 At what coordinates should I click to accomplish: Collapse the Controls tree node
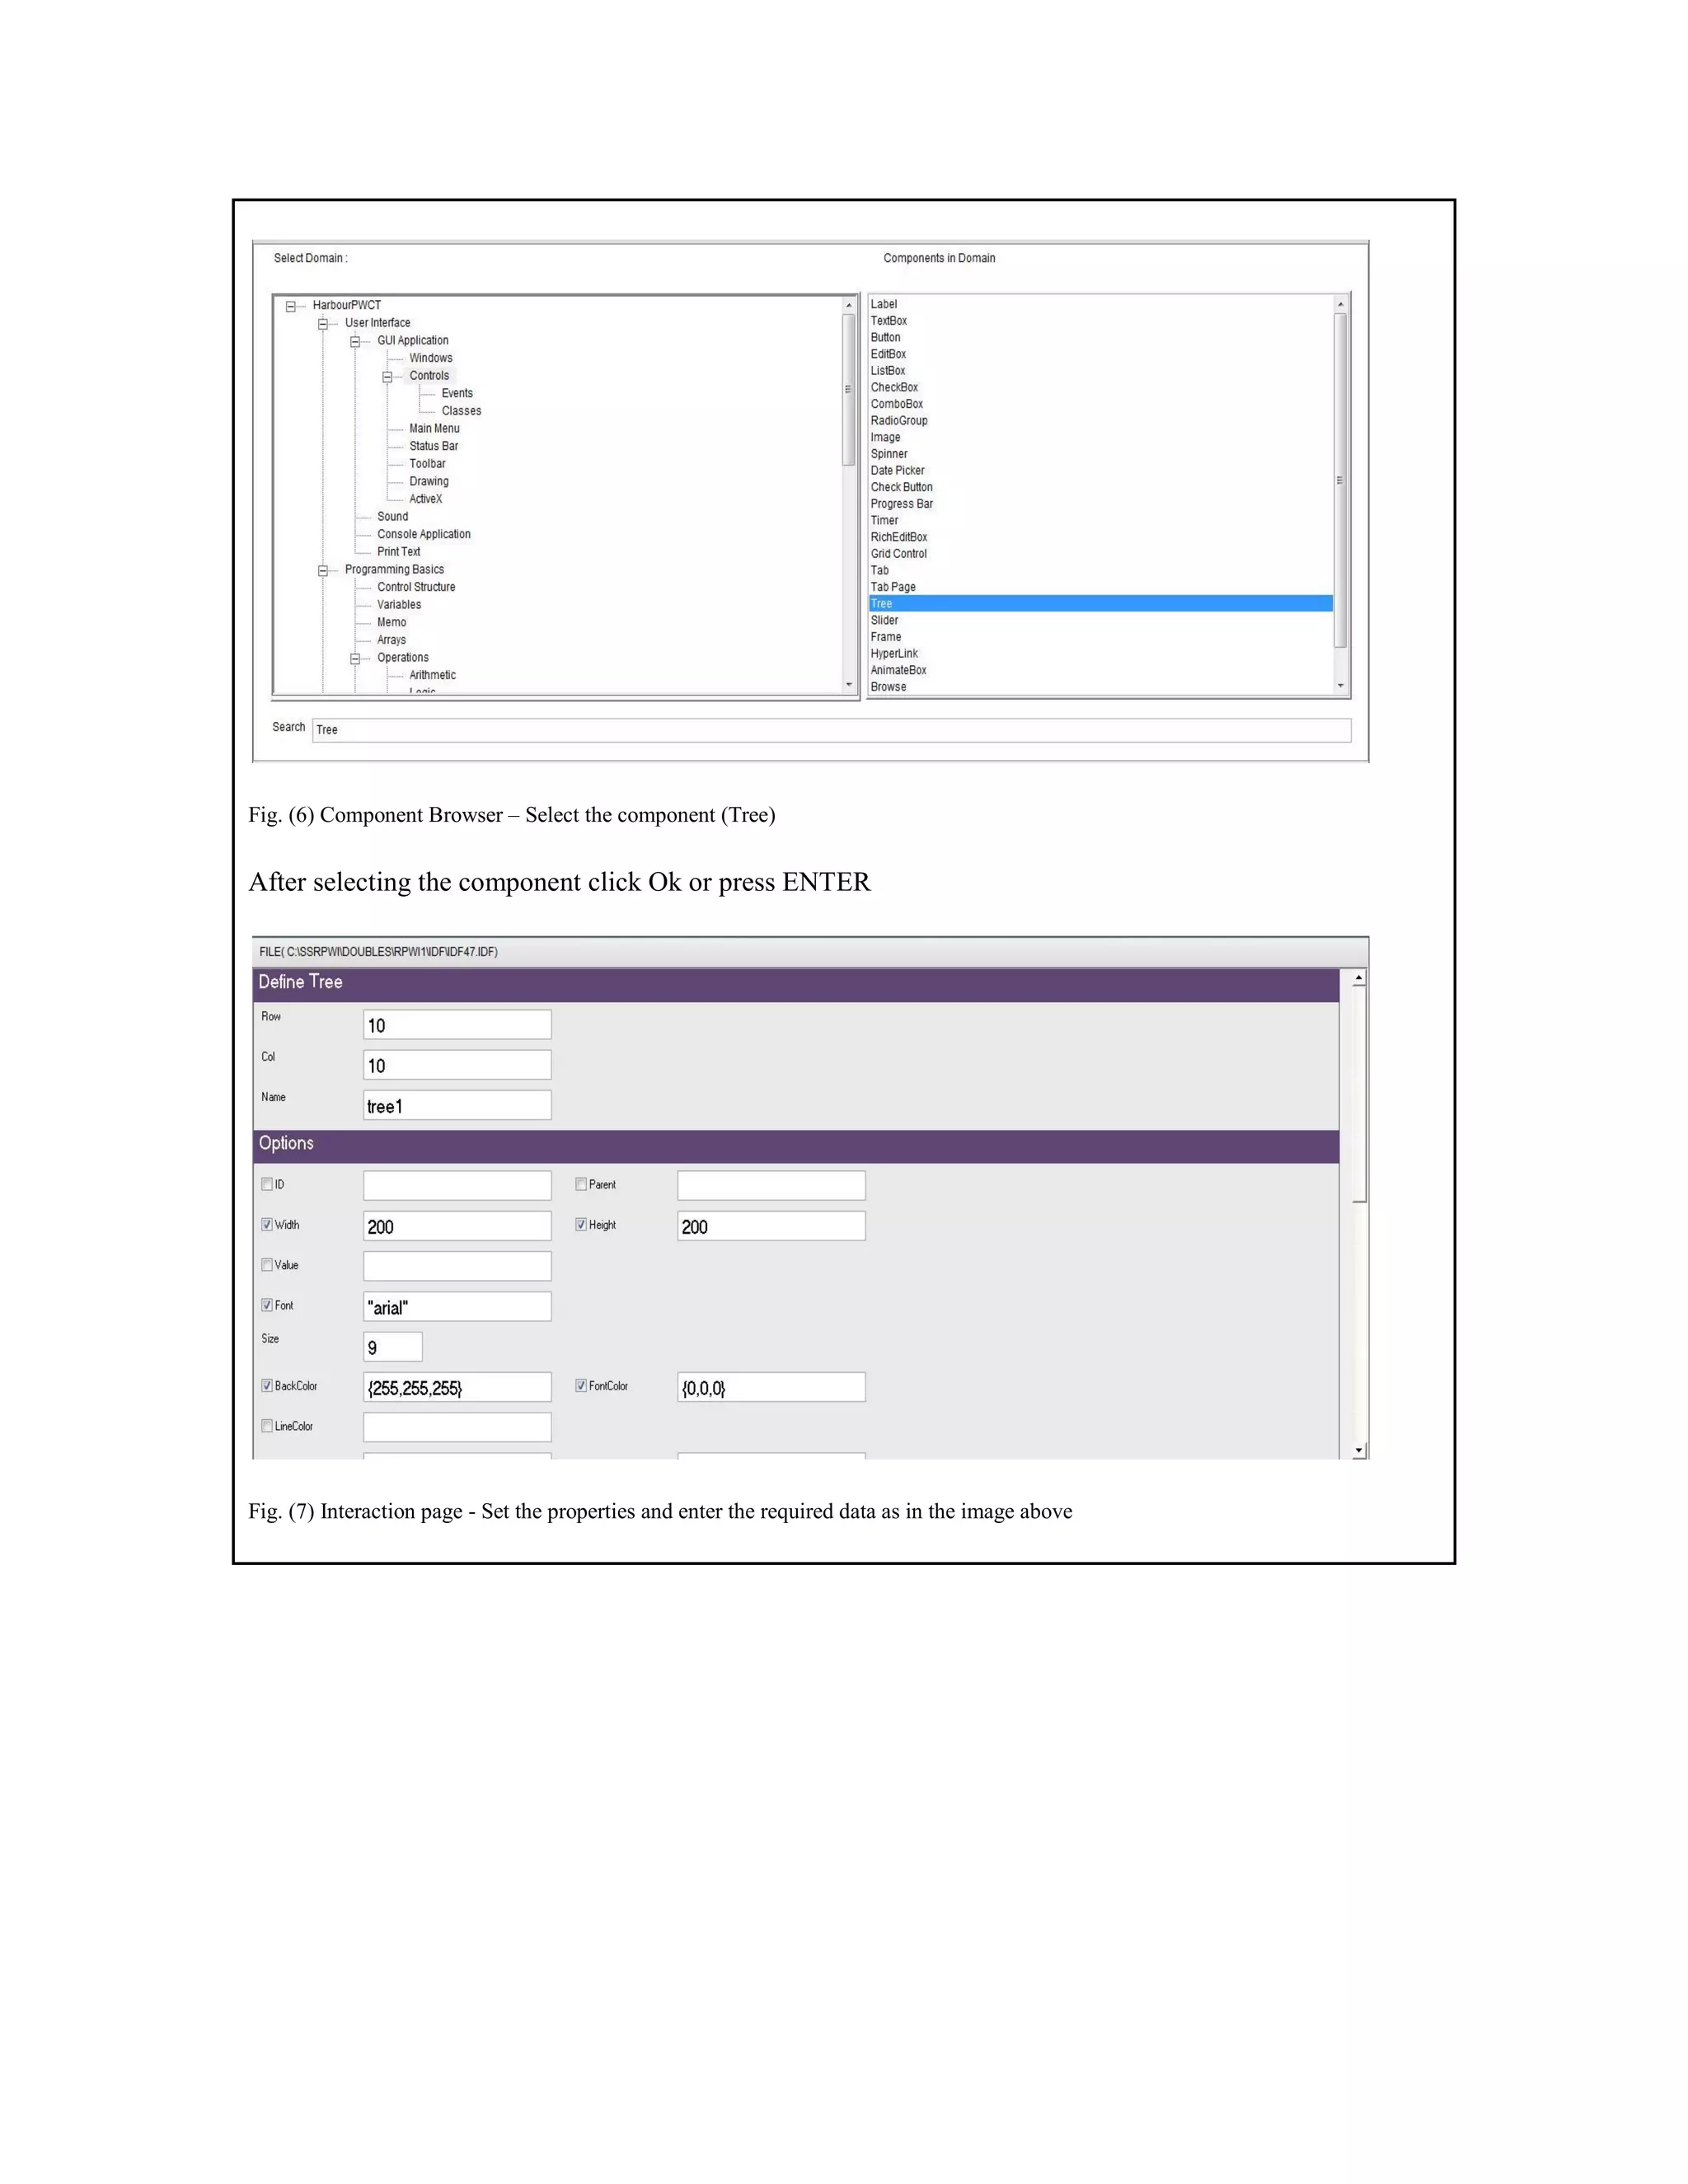387,377
